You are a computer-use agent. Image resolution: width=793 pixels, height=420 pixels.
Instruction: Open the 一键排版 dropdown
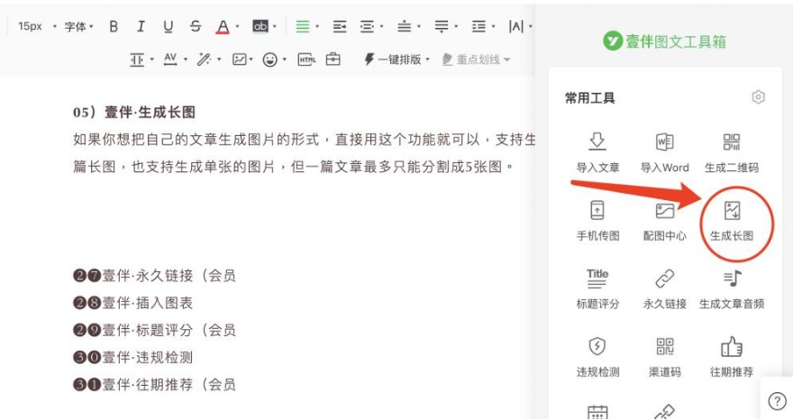click(x=397, y=59)
